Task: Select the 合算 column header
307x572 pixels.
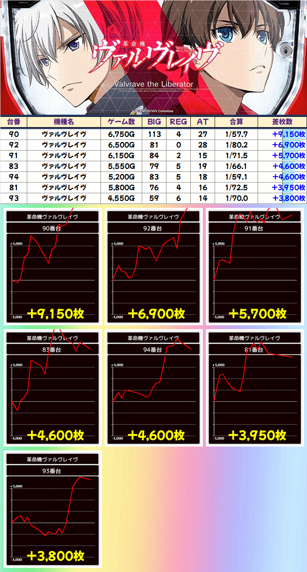Action: tap(236, 122)
